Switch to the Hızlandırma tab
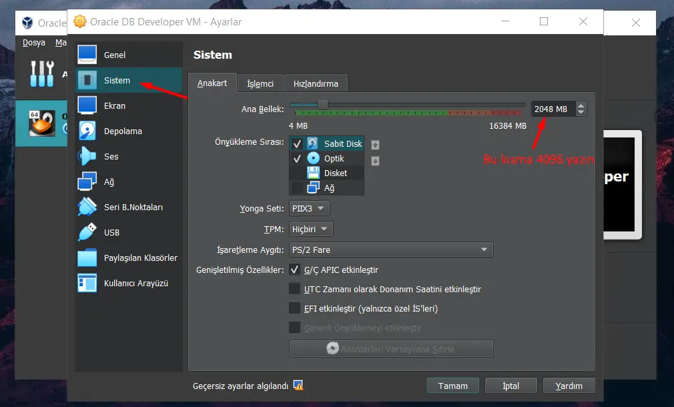The height and width of the screenshot is (407, 674). pyautogui.click(x=316, y=83)
